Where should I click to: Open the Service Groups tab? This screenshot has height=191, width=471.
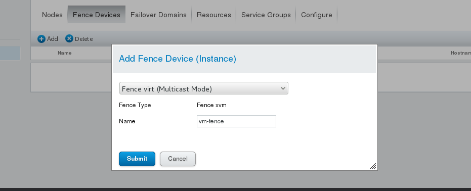tap(266, 15)
